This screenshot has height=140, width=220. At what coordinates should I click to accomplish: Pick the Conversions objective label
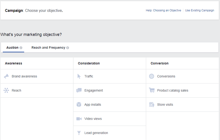tap(166, 76)
